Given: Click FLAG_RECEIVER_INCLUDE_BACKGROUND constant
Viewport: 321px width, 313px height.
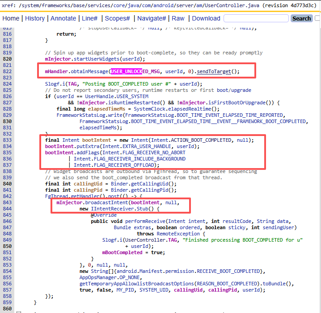Looking at the screenshot, I should click(x=139, y=159).
